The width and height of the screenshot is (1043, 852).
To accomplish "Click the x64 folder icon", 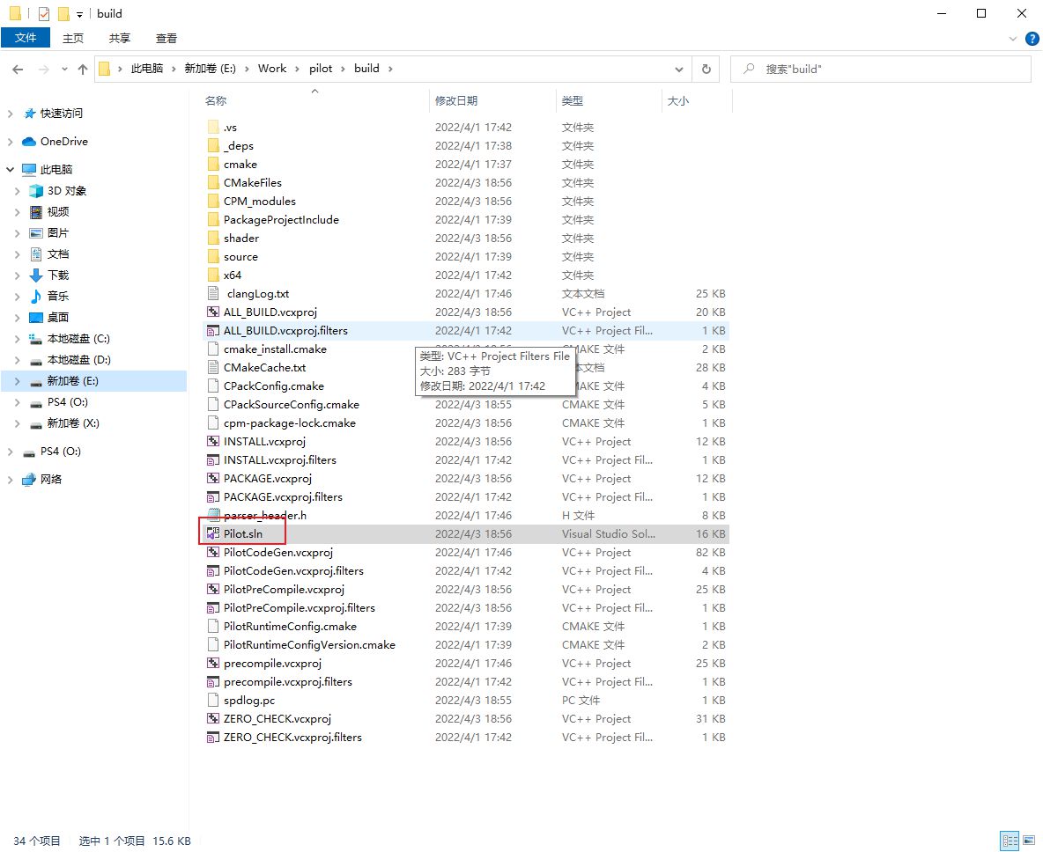I will click(213, 275).
